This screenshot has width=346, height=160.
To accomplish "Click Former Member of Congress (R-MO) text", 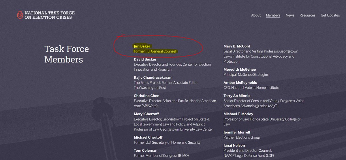I will tap(161, 156).
